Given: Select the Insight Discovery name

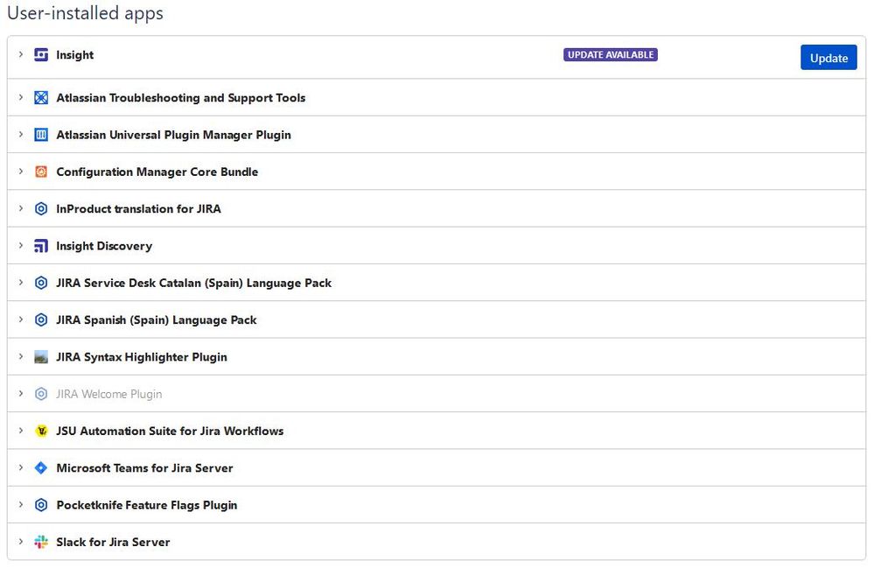Looking at the screenshot, I should point(104,247).
